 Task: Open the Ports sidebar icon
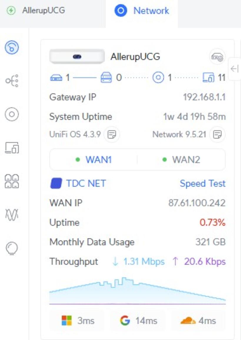point(12,181)
